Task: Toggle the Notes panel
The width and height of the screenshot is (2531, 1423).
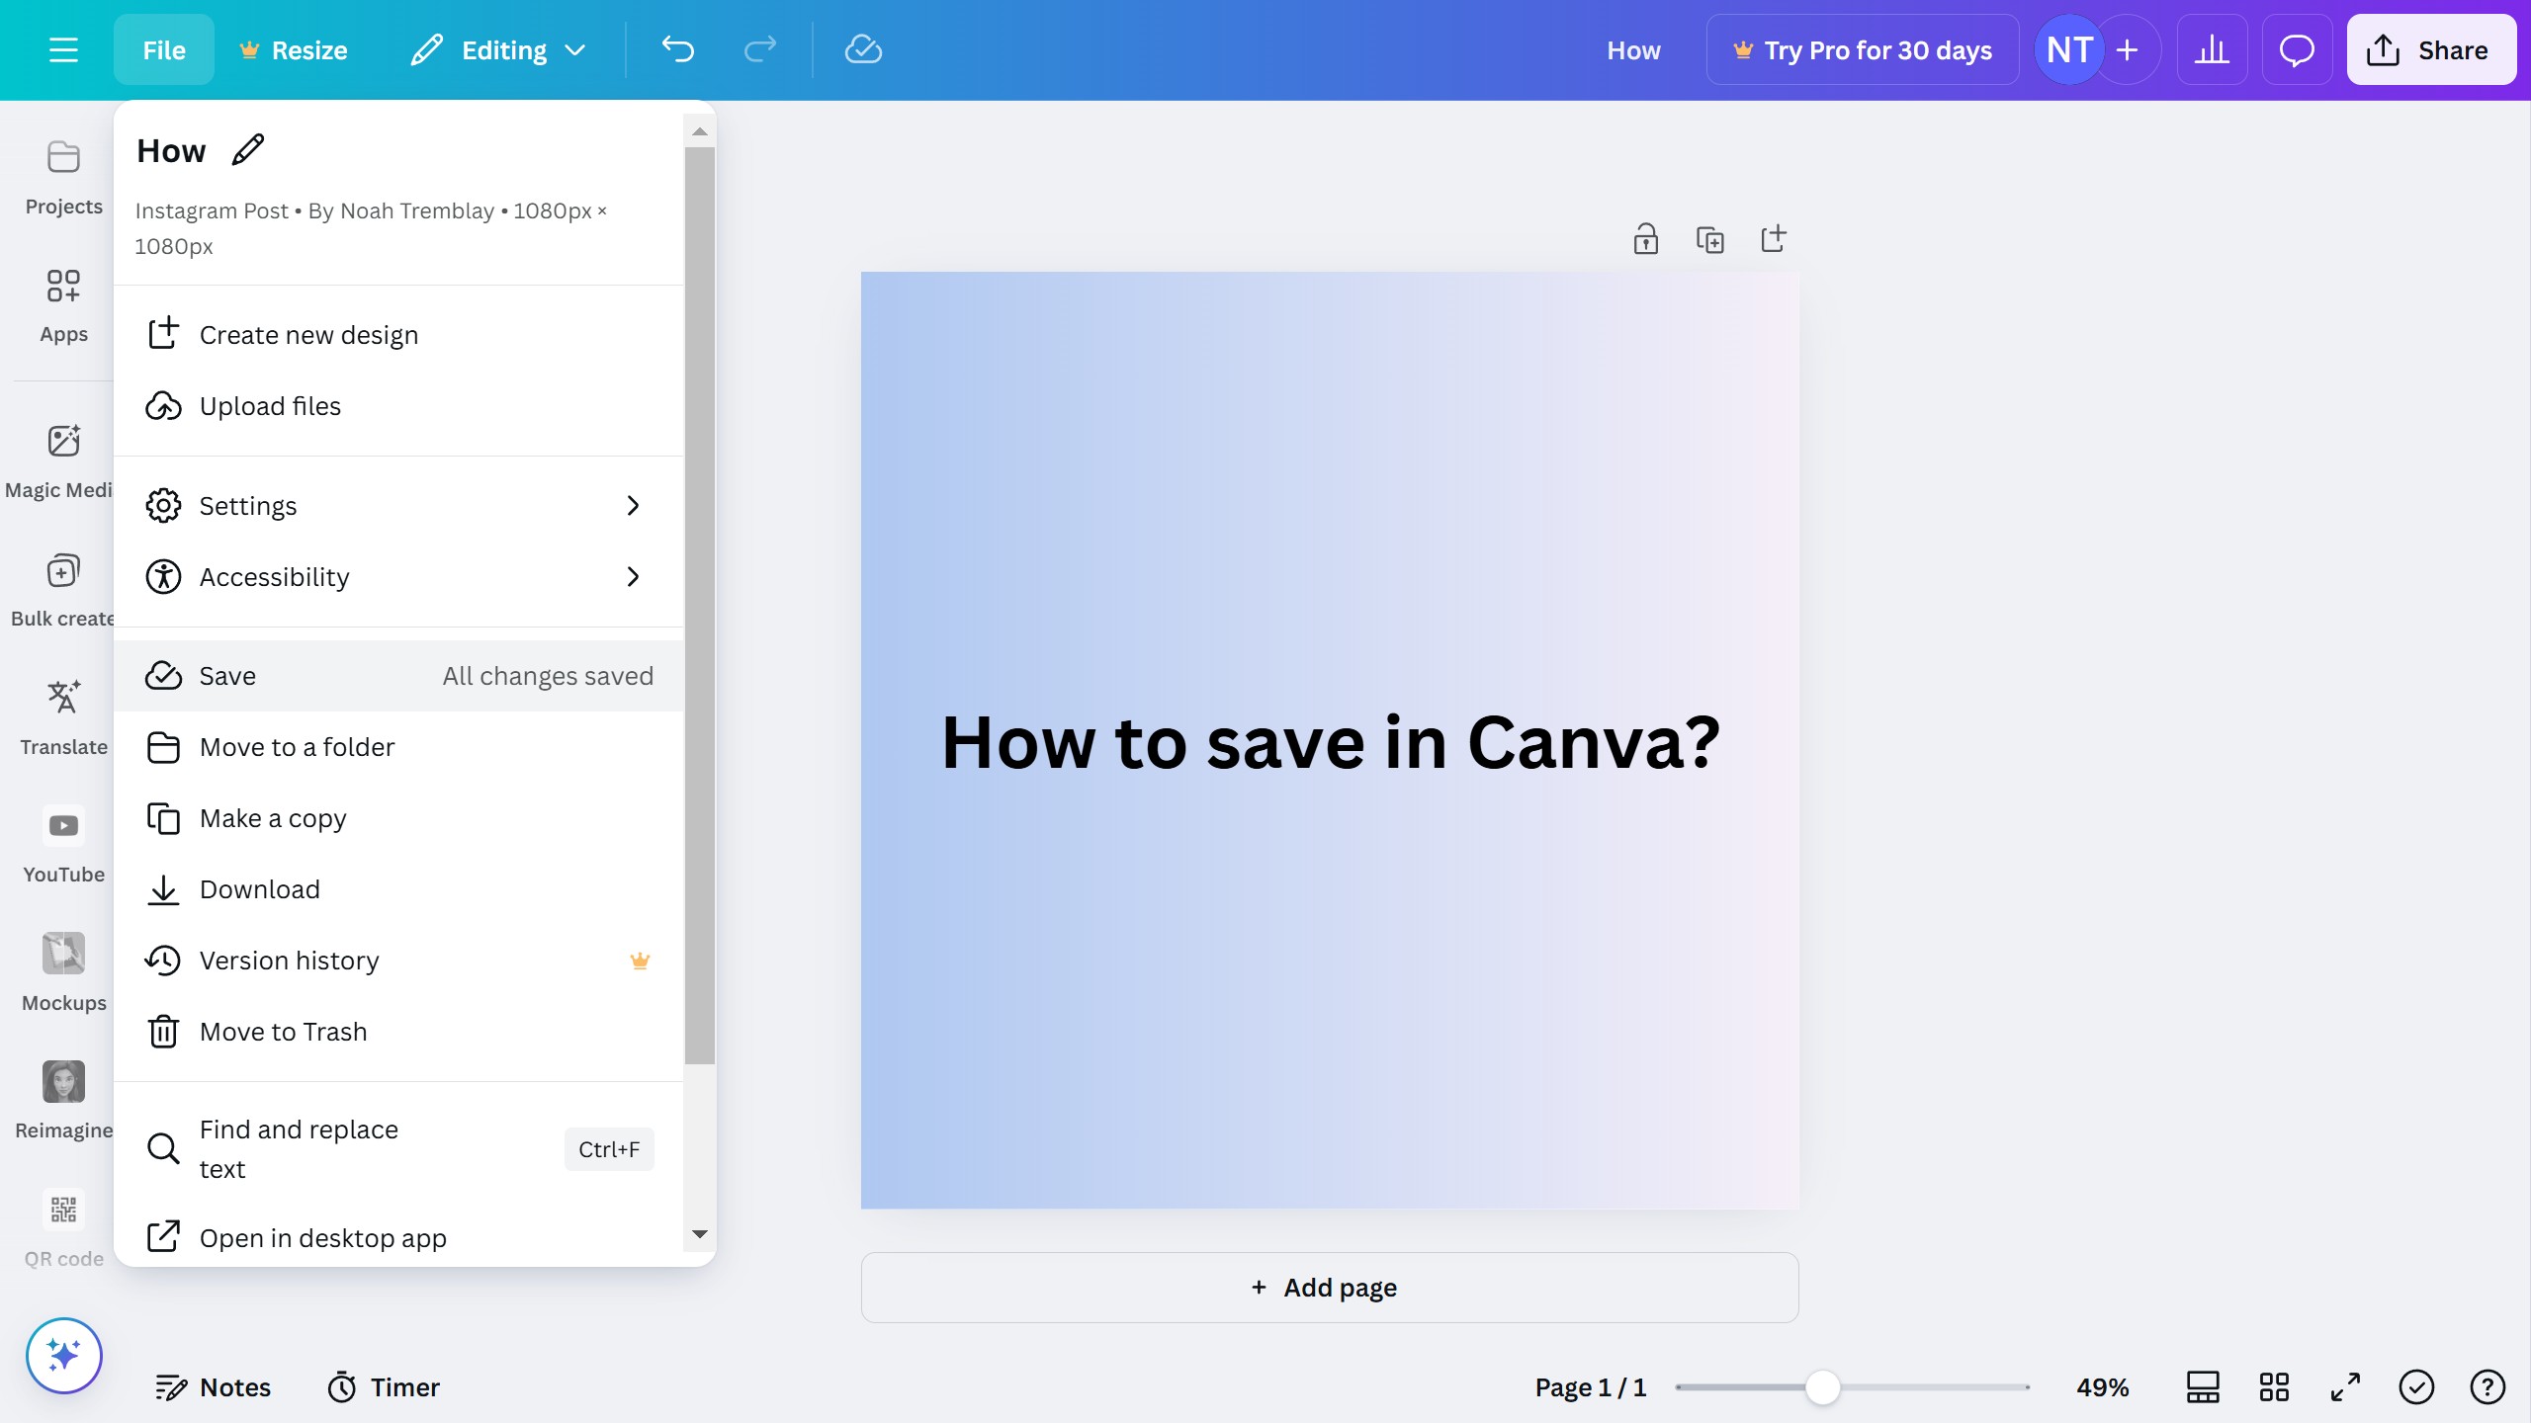Action: 214,1387
